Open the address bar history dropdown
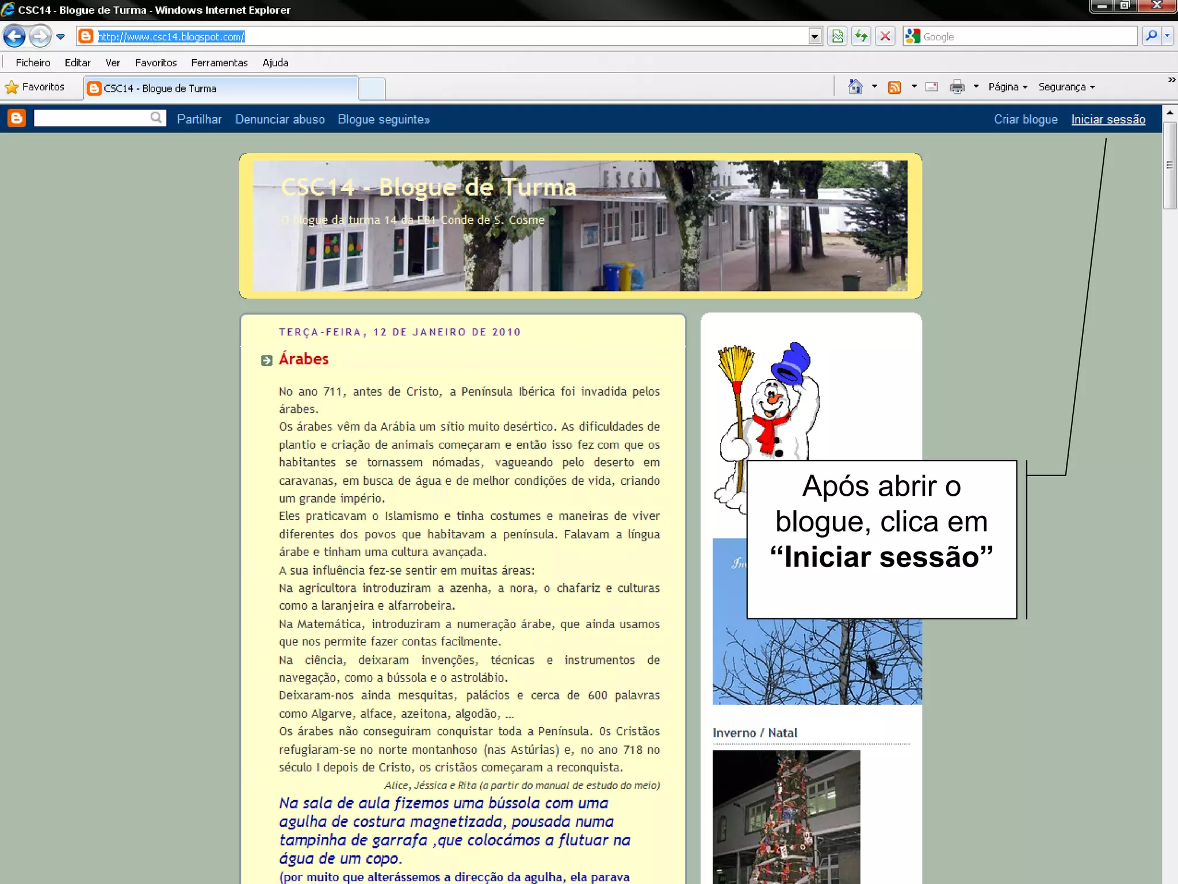 coord(814,36)
